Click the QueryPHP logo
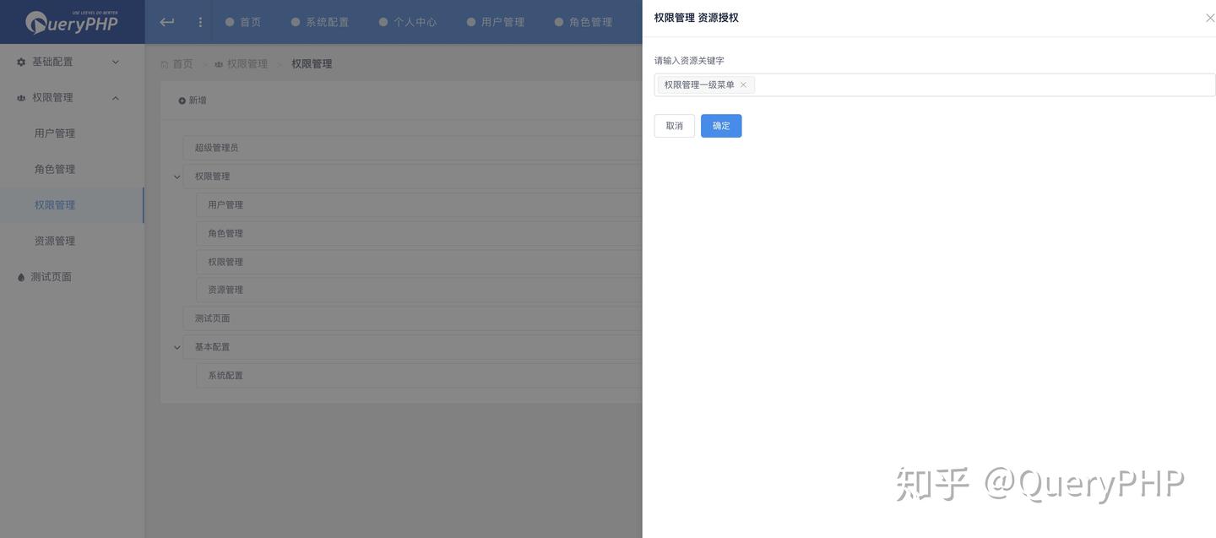Screen dimensions: 1216x538 coord(72,22)
